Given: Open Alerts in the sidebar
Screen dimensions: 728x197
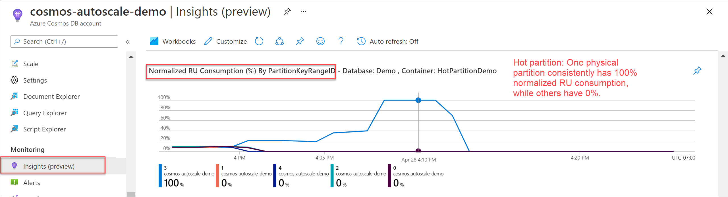Looking at the screenshot, I should coord(32,183).
